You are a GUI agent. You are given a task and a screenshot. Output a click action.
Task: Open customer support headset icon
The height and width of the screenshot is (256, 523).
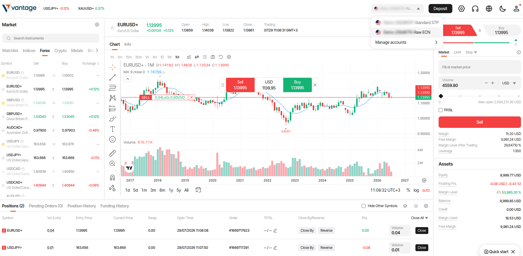(x=475, y=9)
